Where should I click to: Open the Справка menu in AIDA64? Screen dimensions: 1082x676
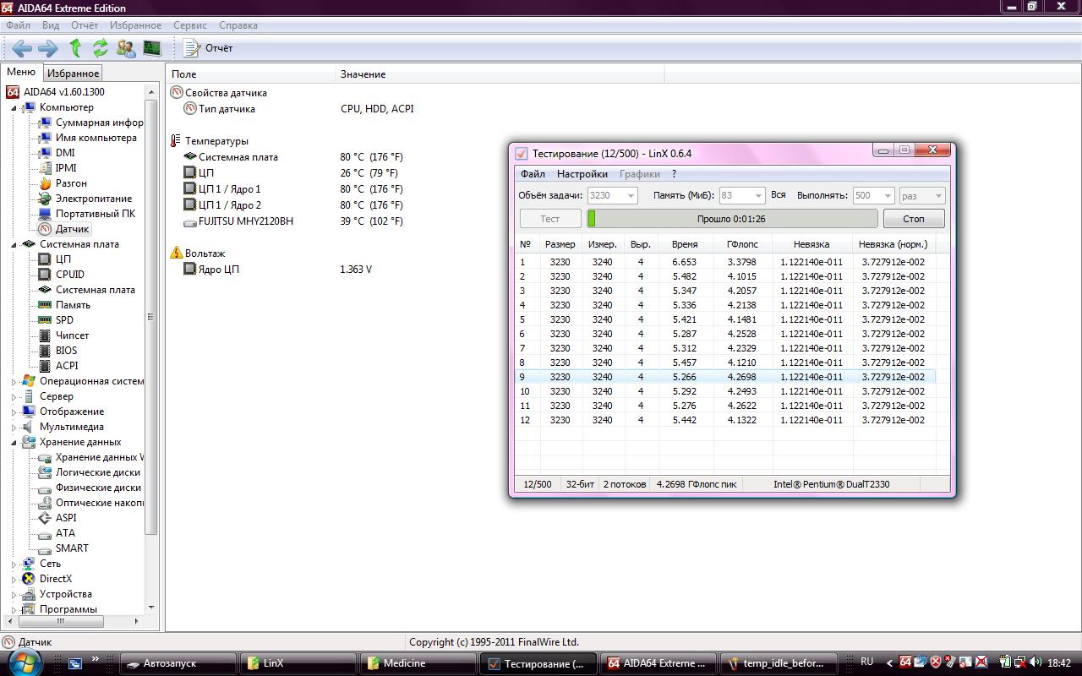pyautogui.click(x=238, y=25)
